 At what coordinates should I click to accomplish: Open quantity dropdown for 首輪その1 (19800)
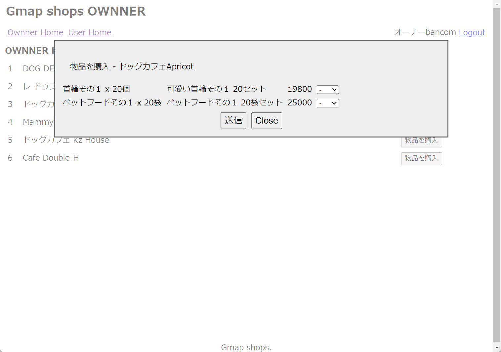point(328,90)
